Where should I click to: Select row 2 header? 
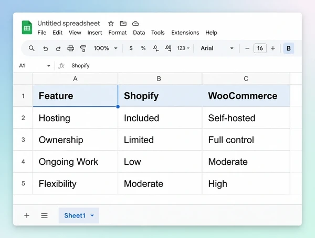coord(23,118)
